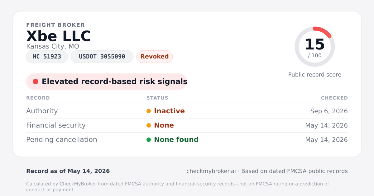Image resolution: width=374 pixels, height=196 pixels.
Task: Select the Pending cancellation record row
Action: coord(187,140)
